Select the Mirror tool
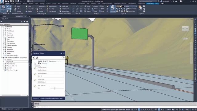 (x=95, y=9)
